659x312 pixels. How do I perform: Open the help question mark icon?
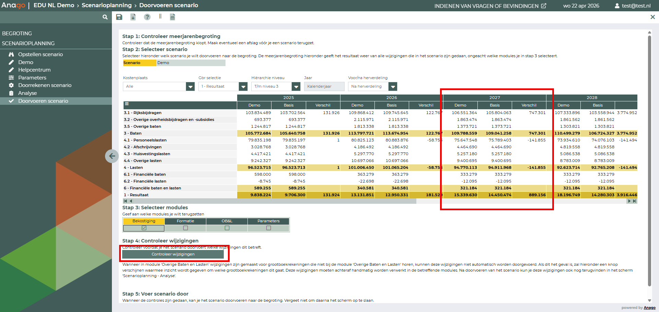tap(147, 17)
